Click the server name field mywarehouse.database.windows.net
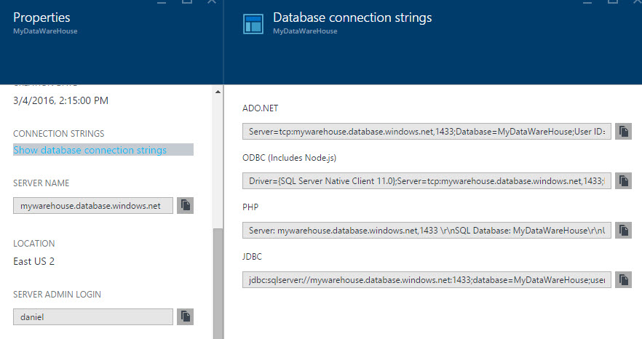The width and height of the screenshot is (642, 339). click(93, 205)
